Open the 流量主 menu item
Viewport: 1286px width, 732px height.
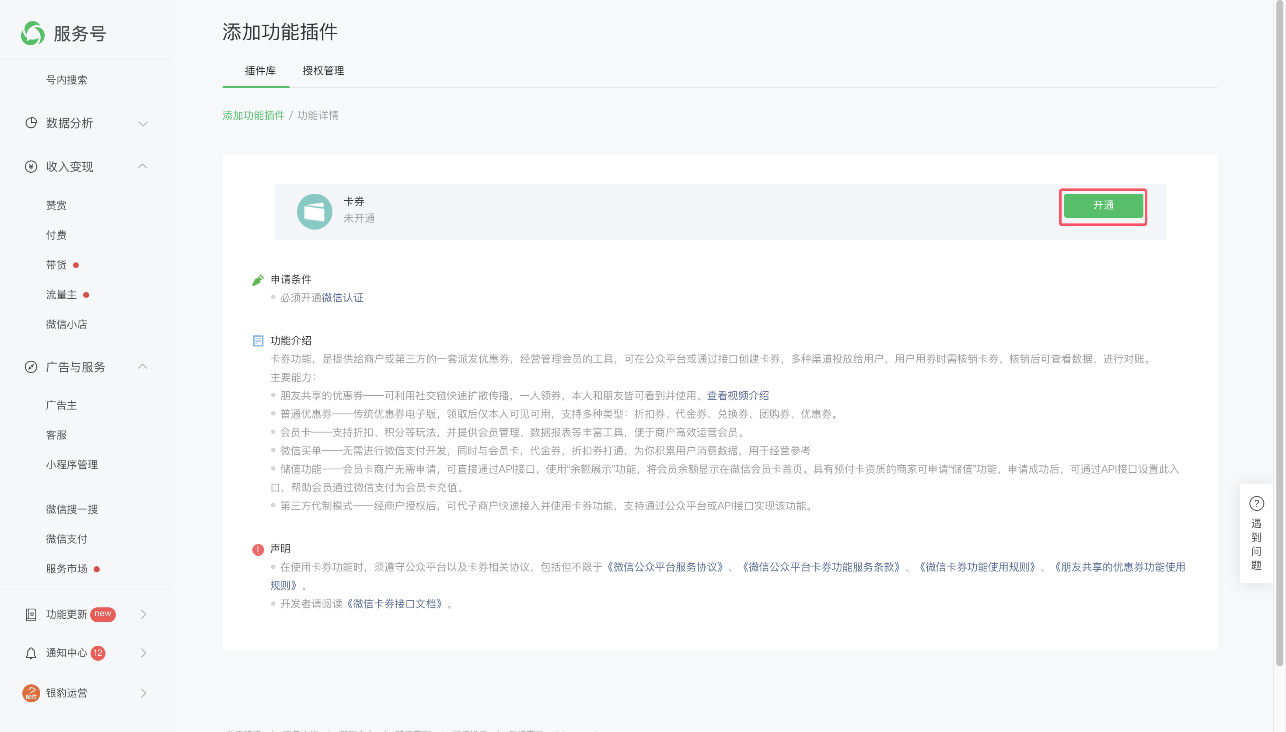coord(61,295)
